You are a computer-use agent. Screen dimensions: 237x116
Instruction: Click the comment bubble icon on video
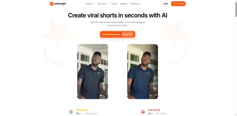click(155, 84)
